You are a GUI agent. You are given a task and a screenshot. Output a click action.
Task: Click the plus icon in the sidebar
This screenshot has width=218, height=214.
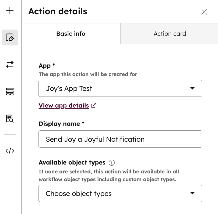point(10,11)
